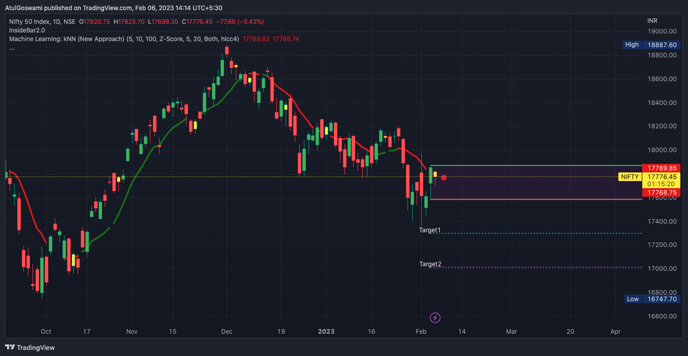Click the Mar label on time axis
The width and height of the screenshot is (688, 356).
point(512,332)
